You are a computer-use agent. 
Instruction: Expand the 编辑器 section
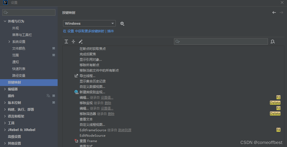tap(5, 89)
